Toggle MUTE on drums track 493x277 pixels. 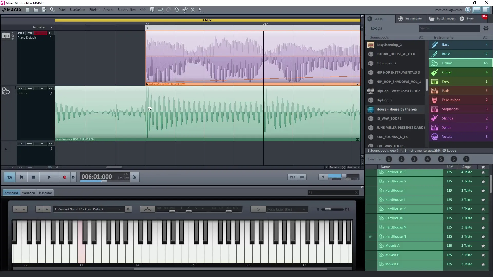point(30,88)
